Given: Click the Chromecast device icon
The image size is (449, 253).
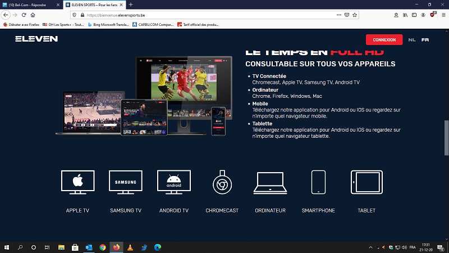Looking at the screenshot, I should pos(222,182).
